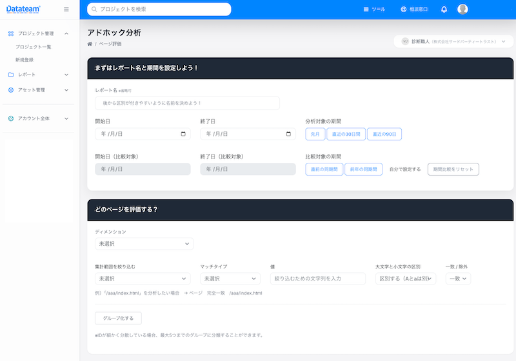Click the 終了日（比較対象） date field
516x361 pixels.
coord(248,169)
